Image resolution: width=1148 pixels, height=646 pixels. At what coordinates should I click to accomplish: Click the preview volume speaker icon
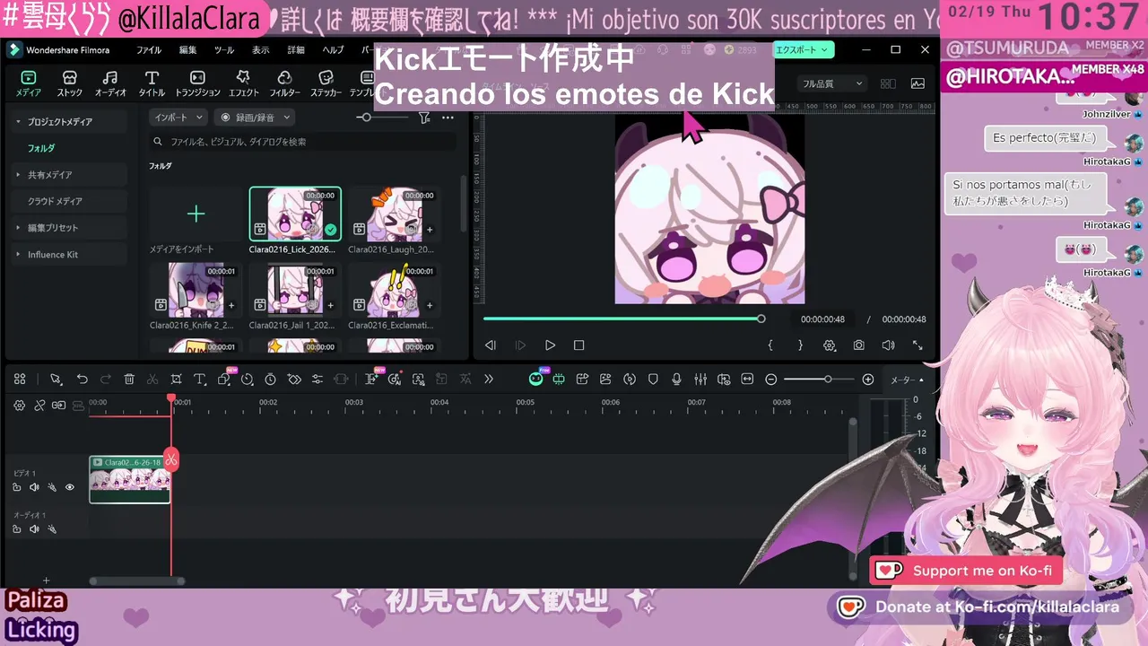(x=888, y=345)
